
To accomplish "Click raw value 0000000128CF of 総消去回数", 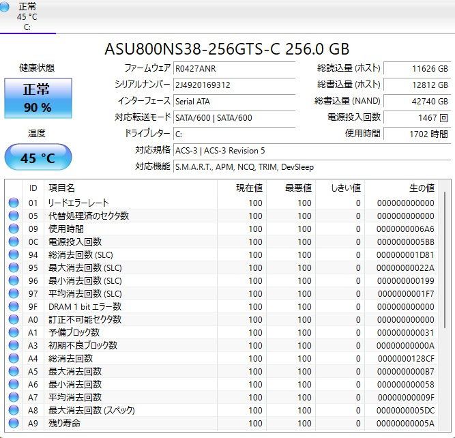I will click(406, 358).
